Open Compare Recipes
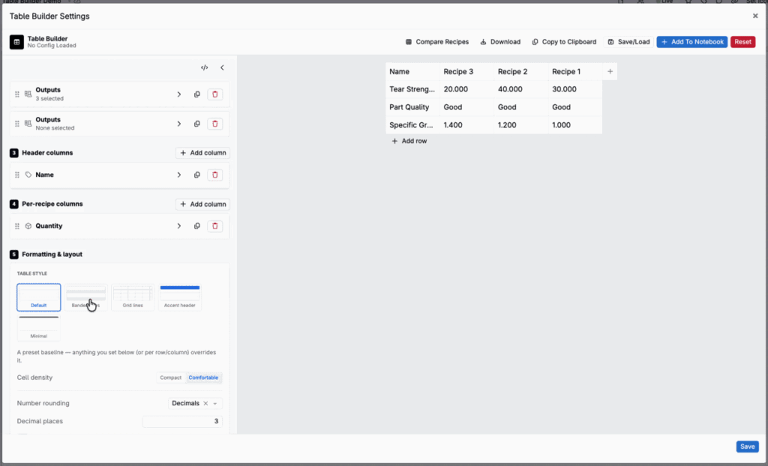This screenshot has height=466, width=768. [437, 42]
